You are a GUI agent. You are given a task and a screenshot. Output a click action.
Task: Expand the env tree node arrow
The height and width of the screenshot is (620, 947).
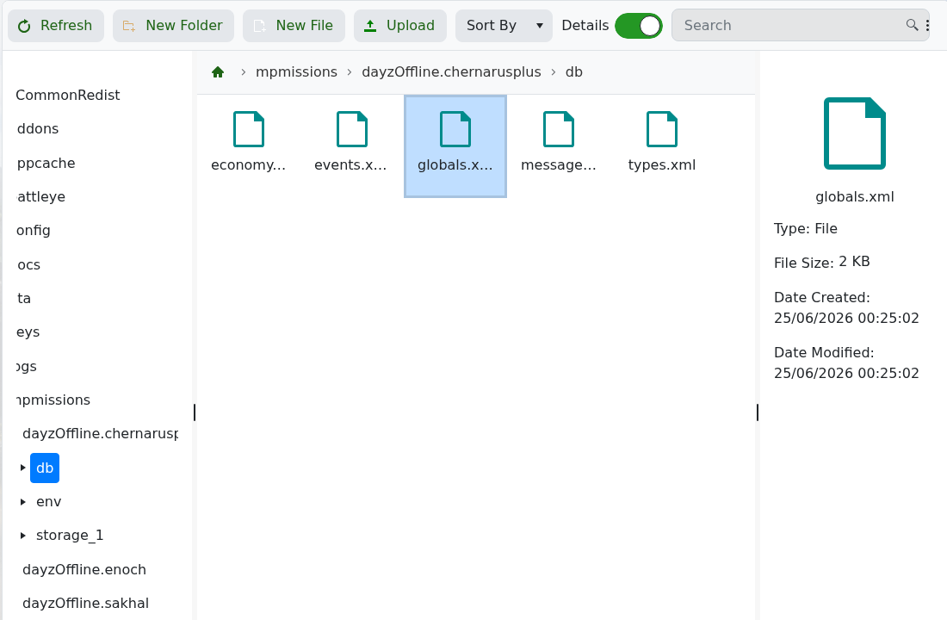coord(23,501)
